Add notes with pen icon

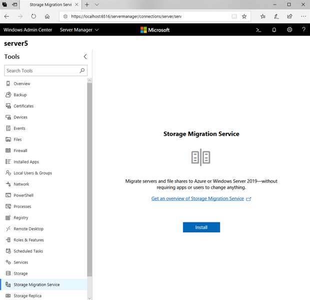pos(276,17)
